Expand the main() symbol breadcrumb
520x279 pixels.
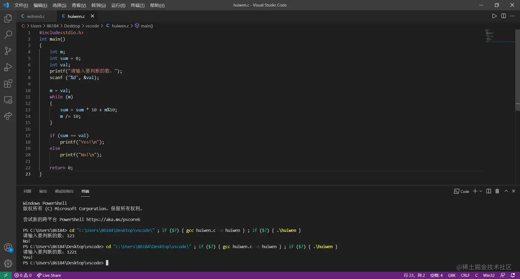[x=144, y=26]
